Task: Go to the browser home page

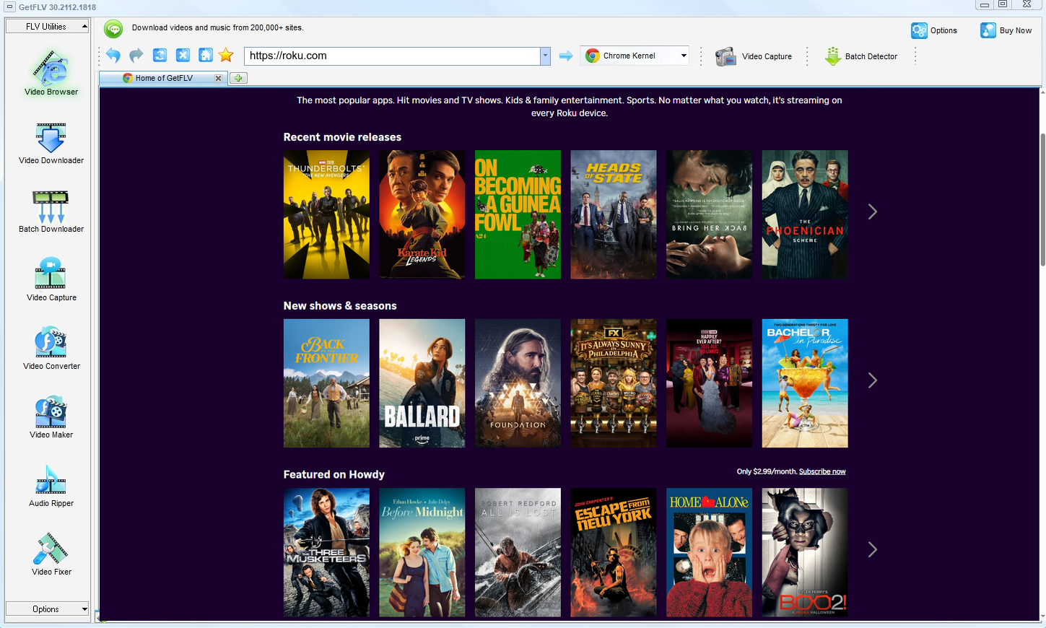Action: coord(206,56)
